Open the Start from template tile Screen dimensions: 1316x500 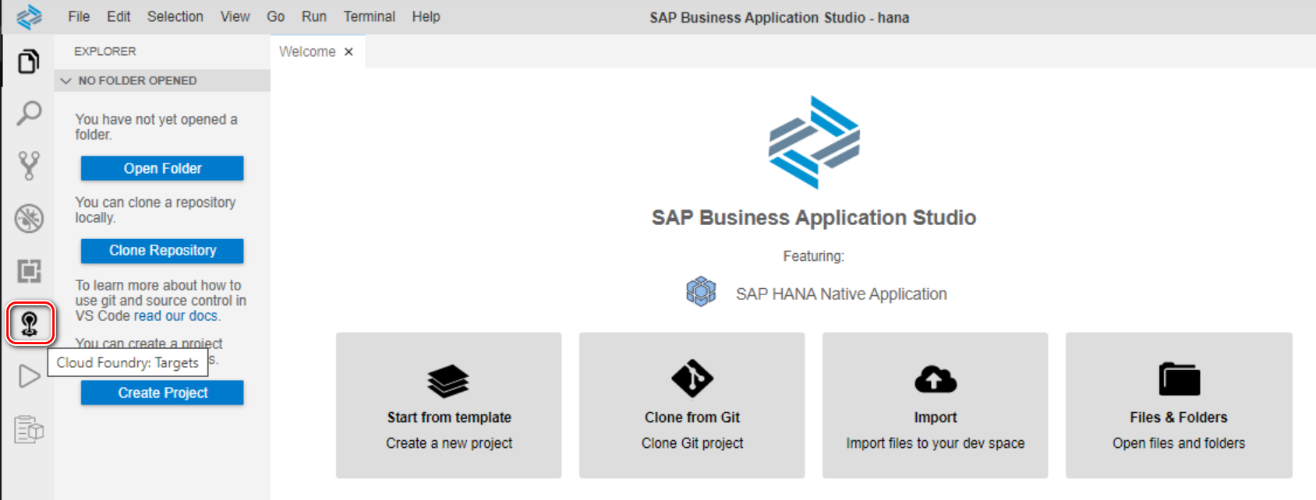pyautogui.click(x=448, y=405)
